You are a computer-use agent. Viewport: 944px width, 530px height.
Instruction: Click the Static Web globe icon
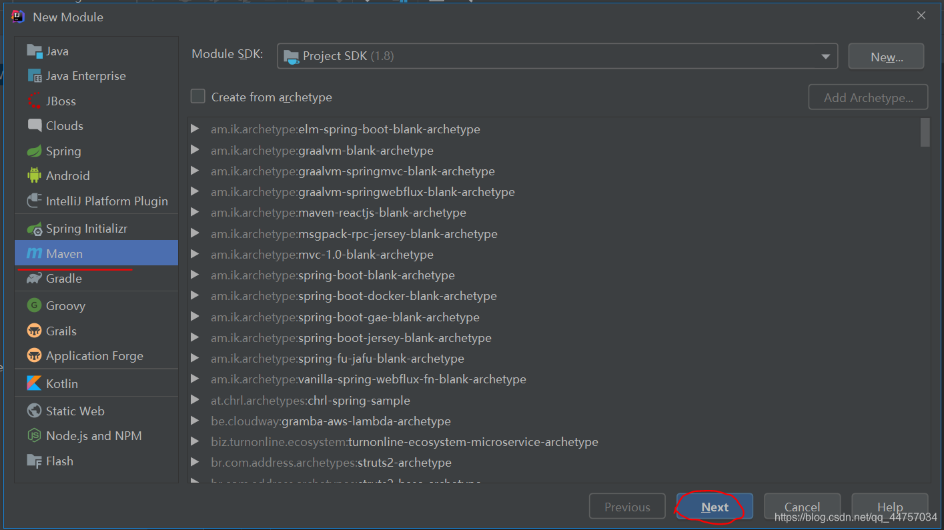[x=34, y=411]
